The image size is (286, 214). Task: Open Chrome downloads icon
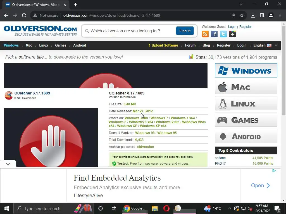point(253,16)
